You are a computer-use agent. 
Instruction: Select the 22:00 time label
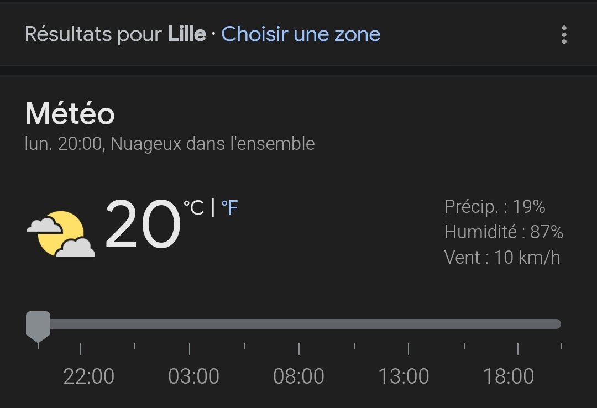88,377
